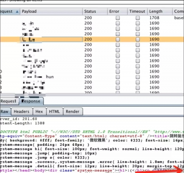184x173 pixels.
Task: Switch to the Response tab
Action: [x=31, y=101]
